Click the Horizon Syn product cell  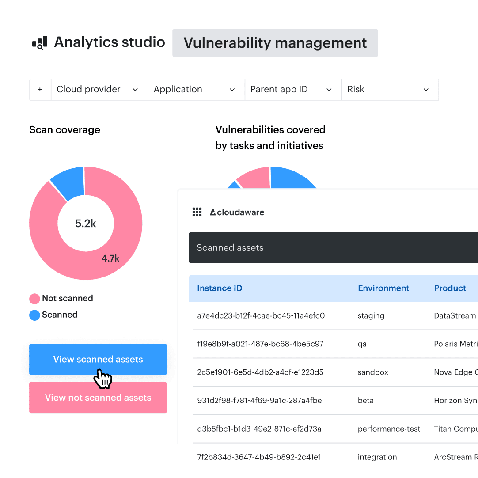coord(456,401)
